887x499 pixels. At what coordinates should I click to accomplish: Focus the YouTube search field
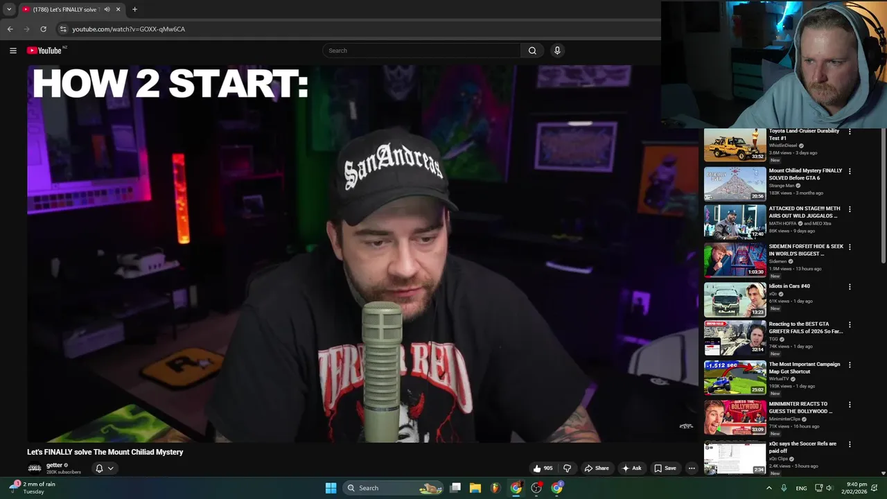pos(421,51)
